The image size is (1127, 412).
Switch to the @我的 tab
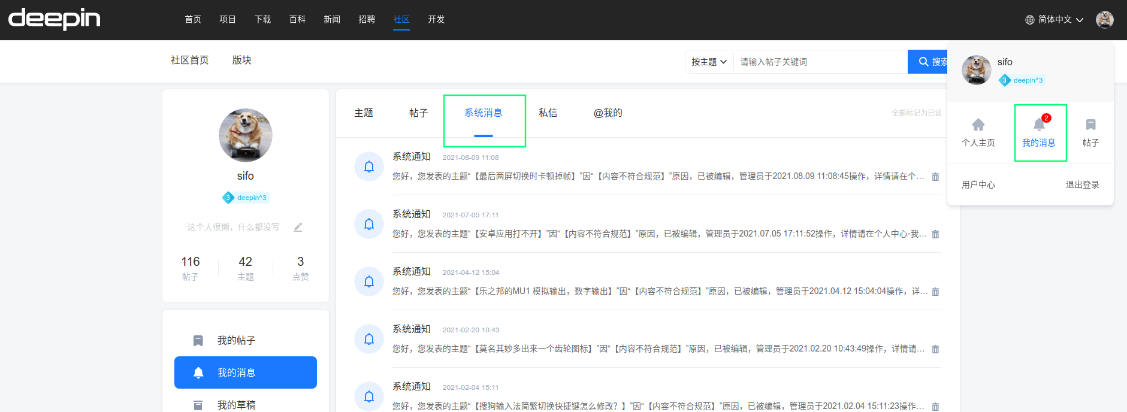pos(608,113)
